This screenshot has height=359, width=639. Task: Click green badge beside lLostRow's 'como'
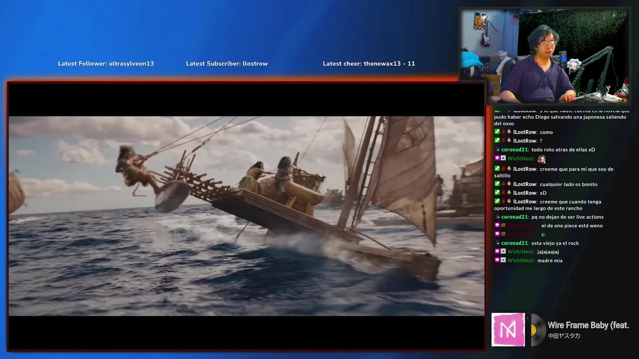(497, 132)
